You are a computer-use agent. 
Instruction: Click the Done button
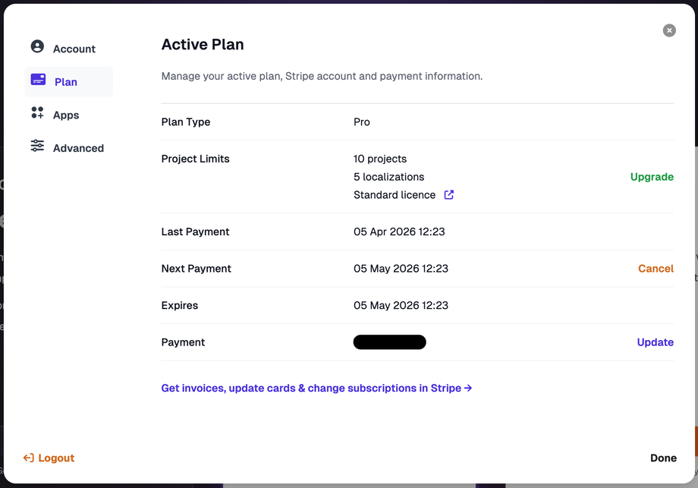pyautogui.click(x=663, y=458)
